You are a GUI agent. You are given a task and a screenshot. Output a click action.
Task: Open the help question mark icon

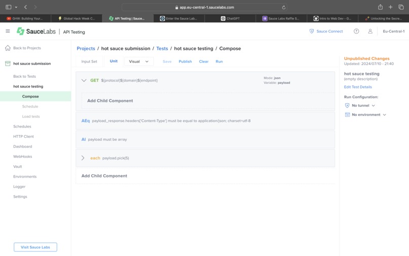[x=356, y=31]
